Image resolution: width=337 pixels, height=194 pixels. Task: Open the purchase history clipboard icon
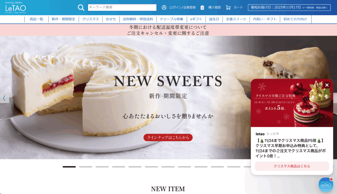(202, 8)
